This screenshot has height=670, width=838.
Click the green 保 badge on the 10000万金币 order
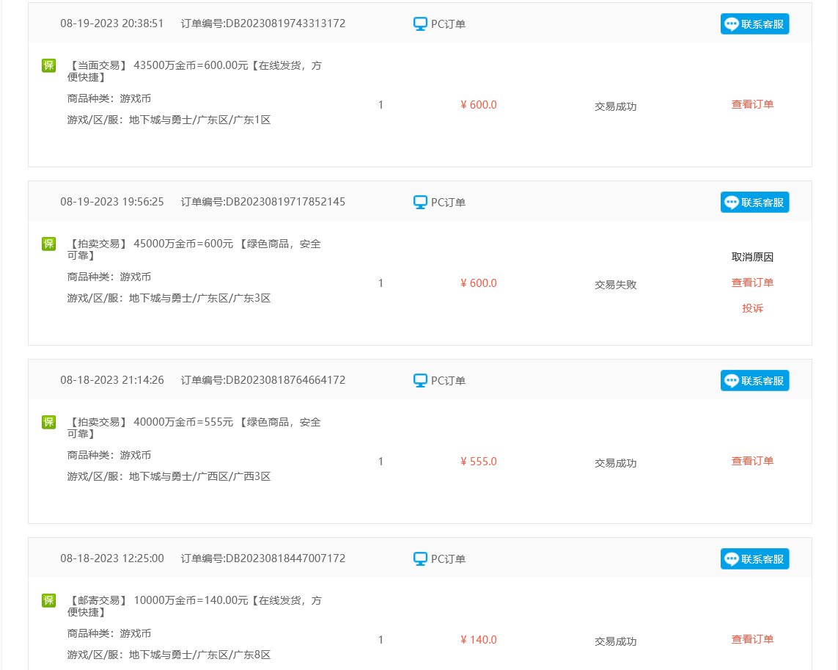(x=48, y=600)
